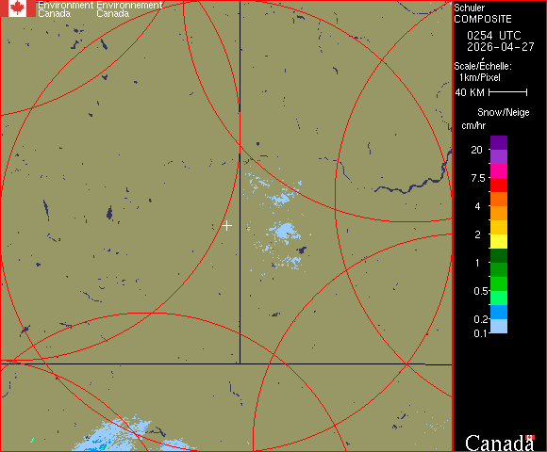Image resolution: width=547 pixels, height=452 pixels.
Task: Click the dark green 1 cm/hr swatch
Action: pos(499,255)
